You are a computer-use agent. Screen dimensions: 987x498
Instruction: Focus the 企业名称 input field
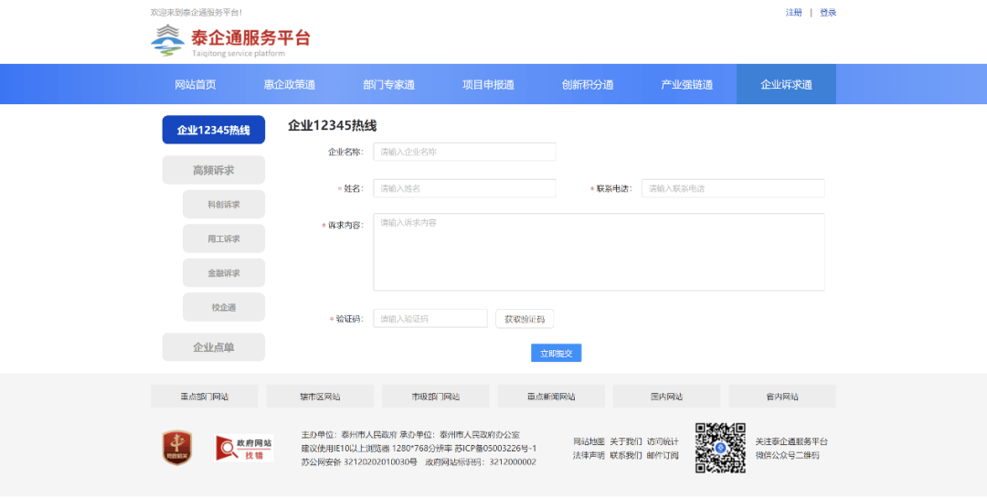(464, 152)
